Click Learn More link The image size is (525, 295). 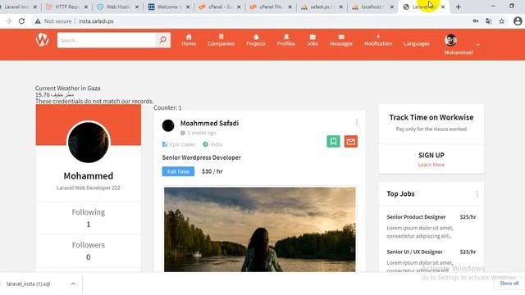pos(431,165)
